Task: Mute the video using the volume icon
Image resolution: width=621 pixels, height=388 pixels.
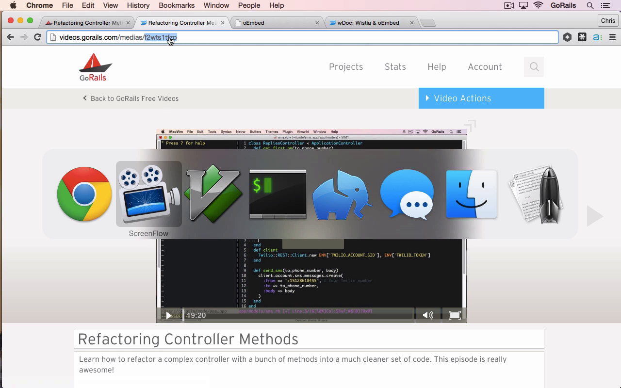Action: pyautogui.click(x=427, y=315)
